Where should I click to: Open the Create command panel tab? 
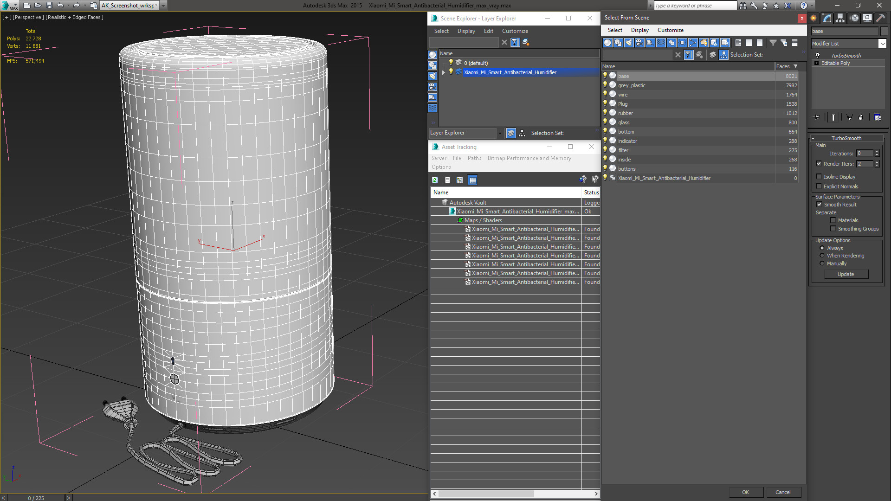point(814,18)
